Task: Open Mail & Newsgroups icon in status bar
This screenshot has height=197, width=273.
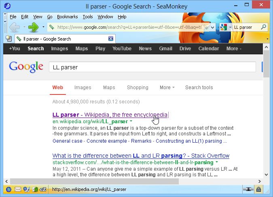Action: 18,189
